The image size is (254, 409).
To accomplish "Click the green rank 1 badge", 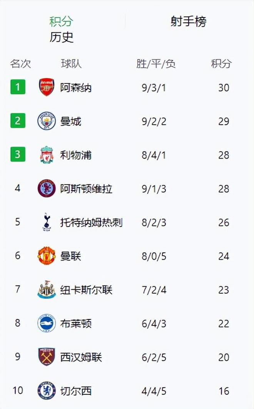I will click(x=18, y=87).
